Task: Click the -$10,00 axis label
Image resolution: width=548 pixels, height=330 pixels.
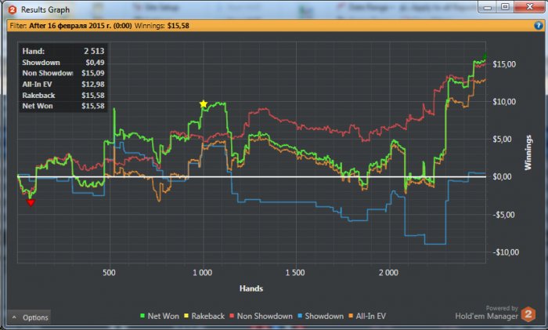Action: click(506, 252)
